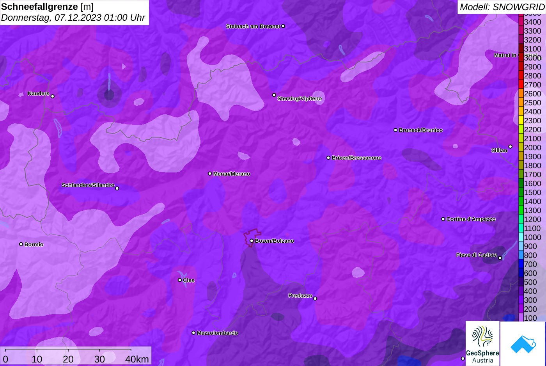This screenshot has width=546, height=366.
Task: Click the Bormio marker dot
Action: tap(21, 244)
